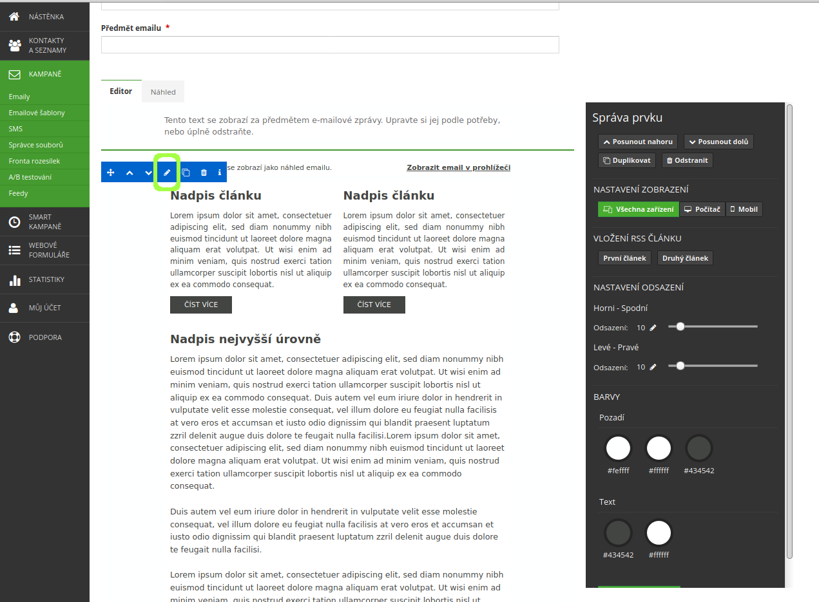Screen dimensions: 819x602
Task: Click the Horní - Spodní padding slider handle
Action: [680, 326]
